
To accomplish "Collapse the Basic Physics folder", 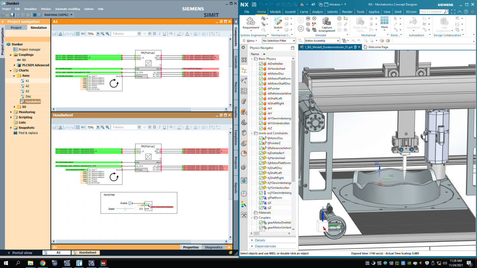I will pyautogui.click(x=252, y=59).
